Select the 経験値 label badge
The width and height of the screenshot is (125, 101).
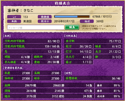(x=45, y=17)
